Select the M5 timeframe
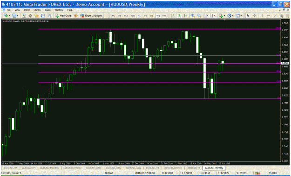 pyautogui.click(x=120, y=16)
